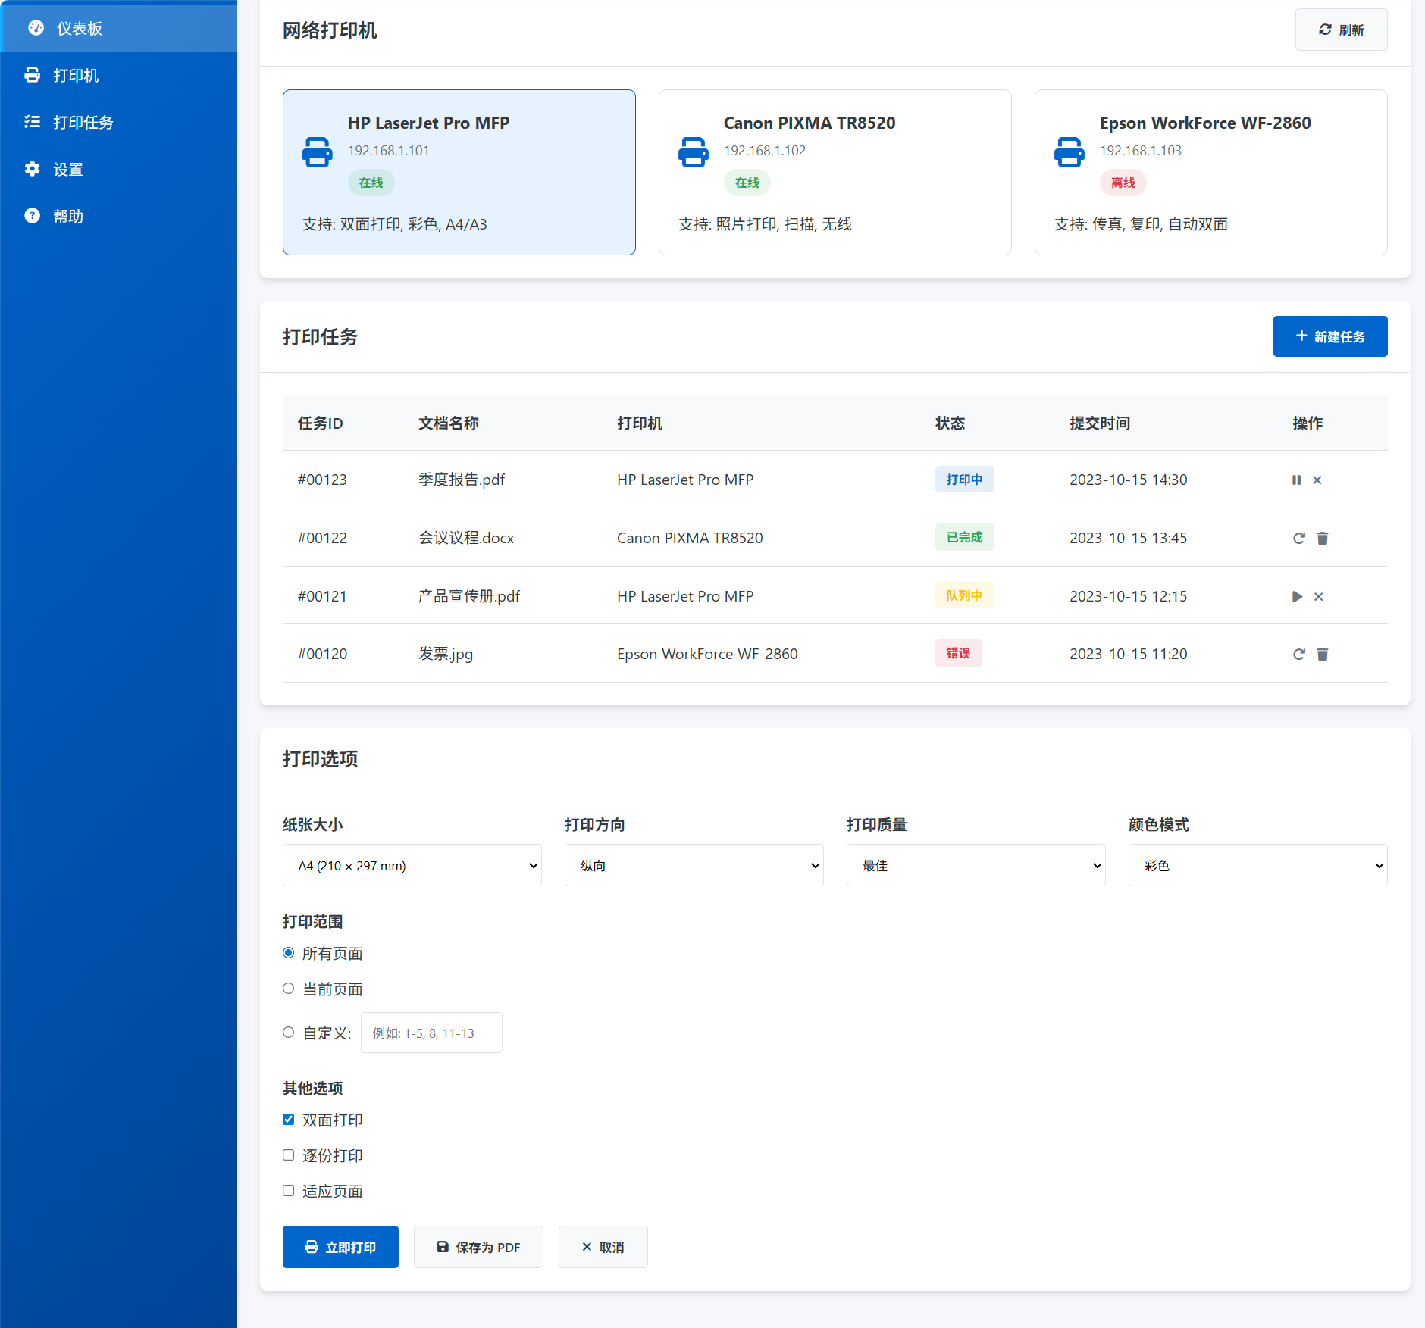Viewport: 1425px width, 1328px height.
Task: Select 当前页面 print range option
Action: (x=289, y=989)
